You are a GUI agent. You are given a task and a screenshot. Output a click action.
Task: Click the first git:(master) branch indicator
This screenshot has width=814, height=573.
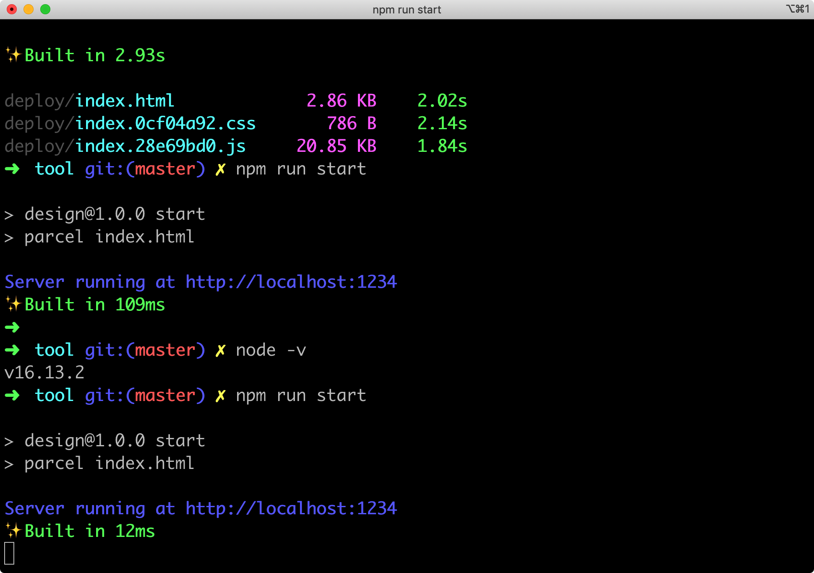pos(145,169)
